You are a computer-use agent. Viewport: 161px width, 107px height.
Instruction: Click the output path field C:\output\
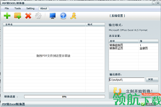click(x=127, y=80)
